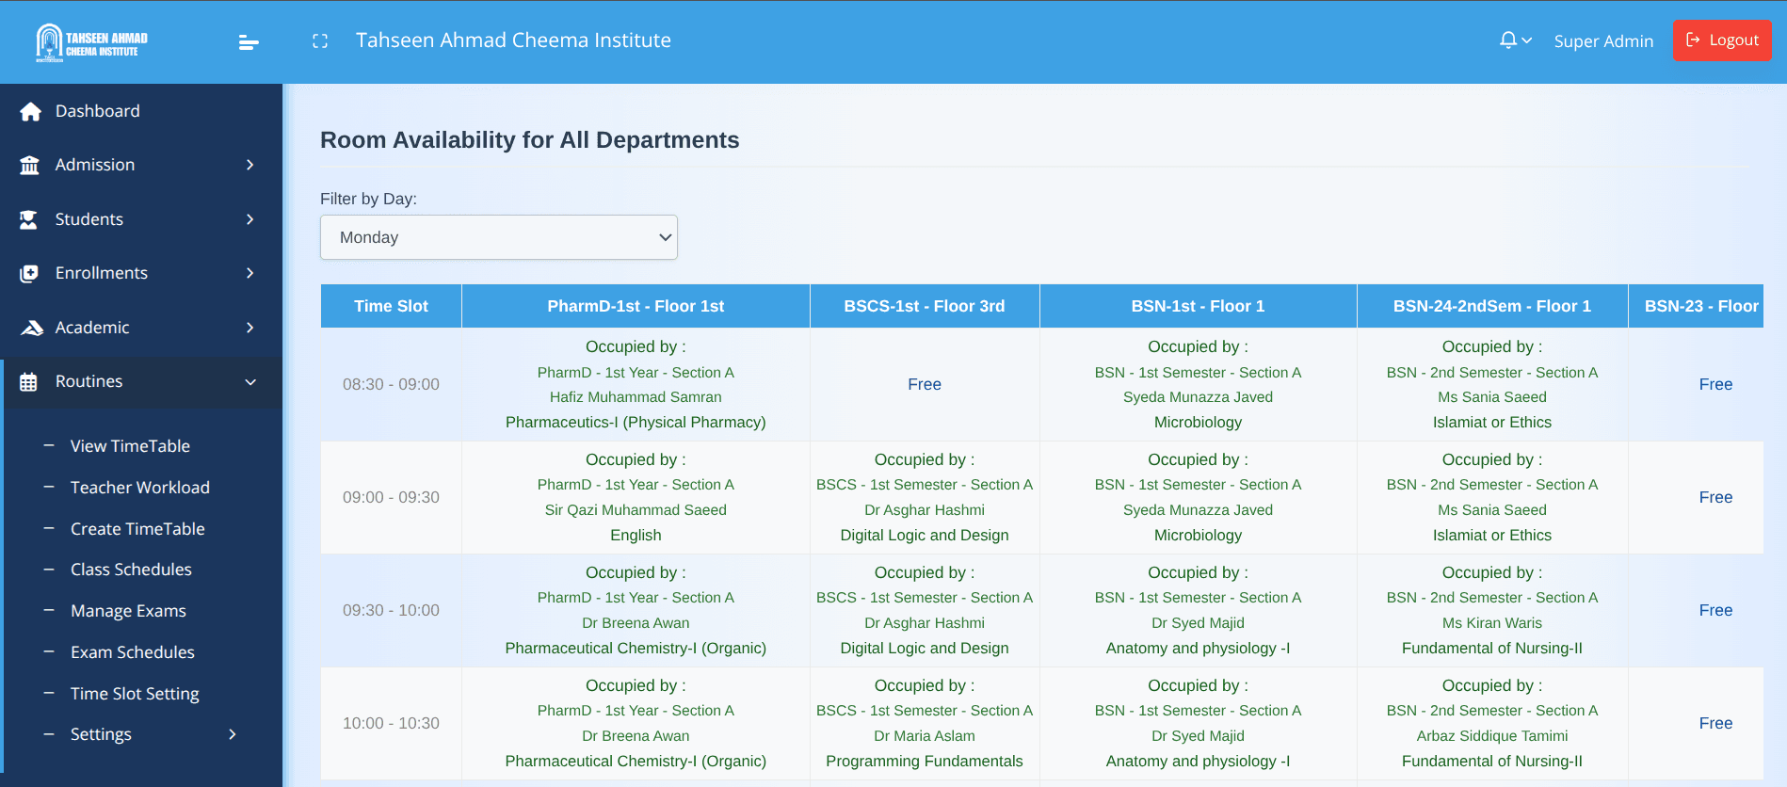Screen dimensions: 1787x787
Task: Click Dr Maria Aslam teacher name
Action: pyautogui.click(x=925, y=736)
